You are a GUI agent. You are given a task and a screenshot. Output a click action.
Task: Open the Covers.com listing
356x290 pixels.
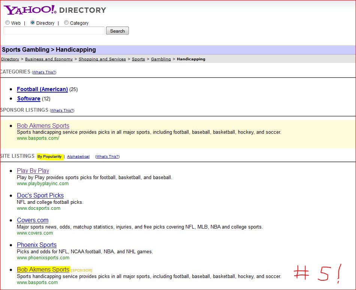pos(33,220)
